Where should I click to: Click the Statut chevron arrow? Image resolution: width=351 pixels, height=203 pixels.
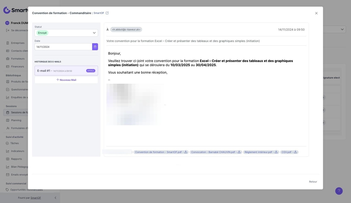pyautogui.click(x=94, y=33)
